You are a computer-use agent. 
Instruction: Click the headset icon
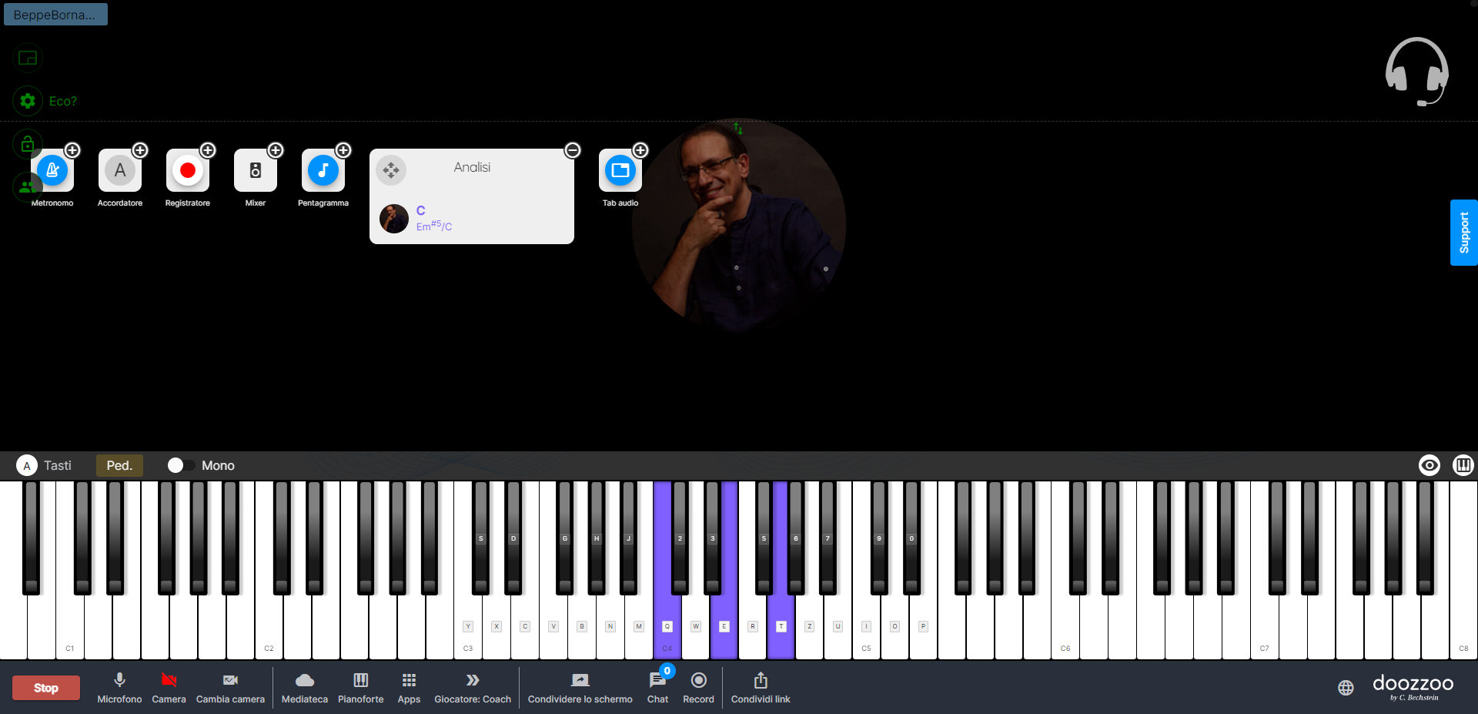pyautogui.click(x=1416, y=71)
